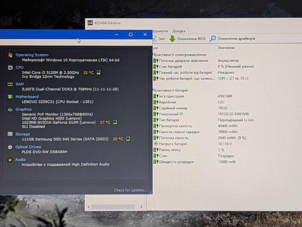Click the icon beside Швидкість розрядки row
302x227 pixels.
tap(156, 162)
